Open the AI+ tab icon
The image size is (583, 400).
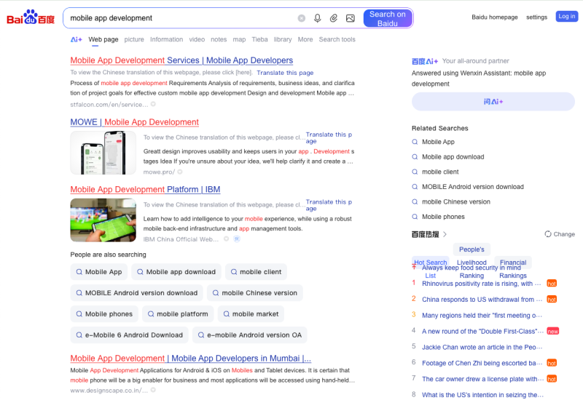tap(77, 39)
